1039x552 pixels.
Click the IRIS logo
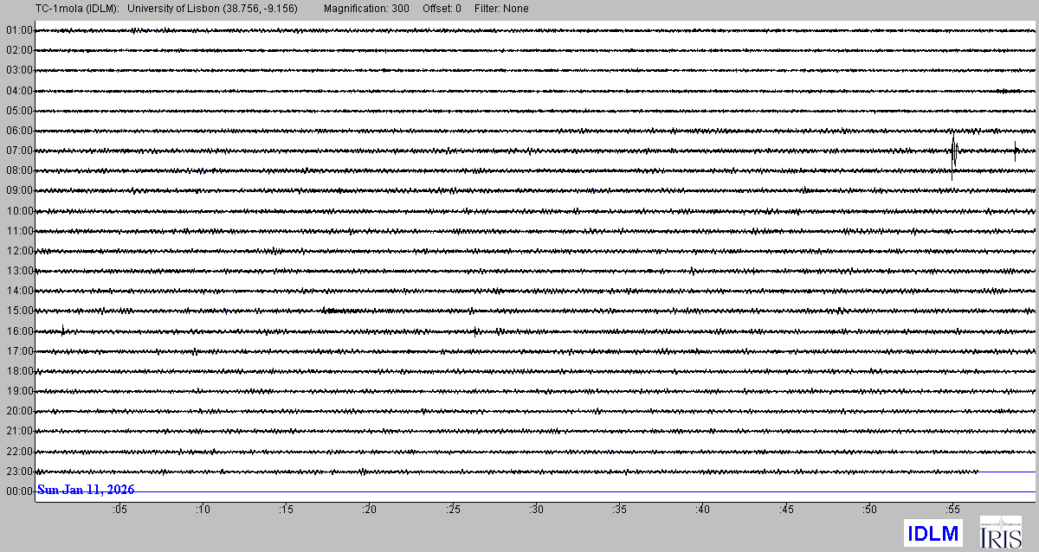pyautogui.click(x=1000, y=532)
